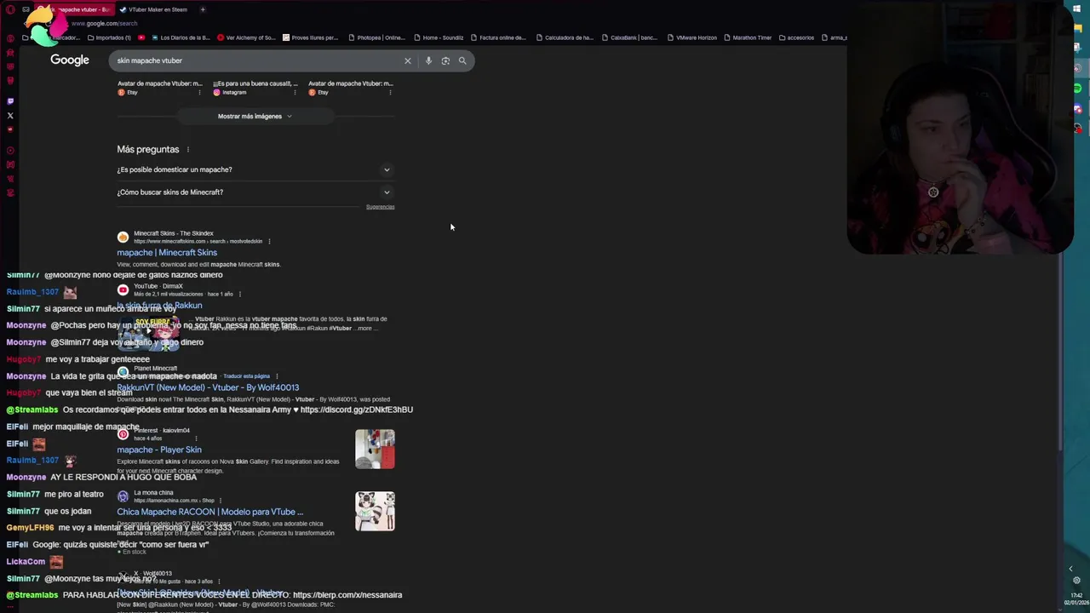Image resolution: width=1090 pixels, height=613 pixels.
Task: Open 'Ver Alchemy of So...' bookmark
Action: click(x=246, y=37)
